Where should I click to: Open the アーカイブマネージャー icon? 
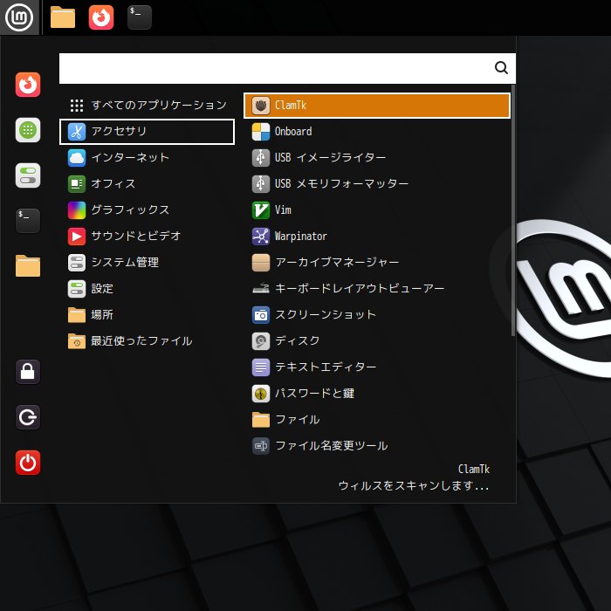[261, 263]
